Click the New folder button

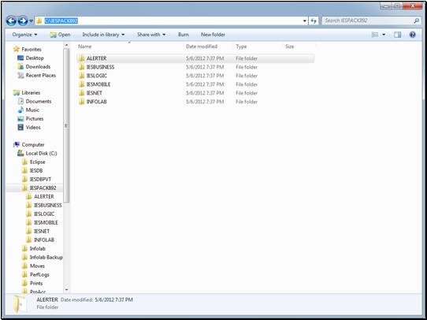coord(213,35)
